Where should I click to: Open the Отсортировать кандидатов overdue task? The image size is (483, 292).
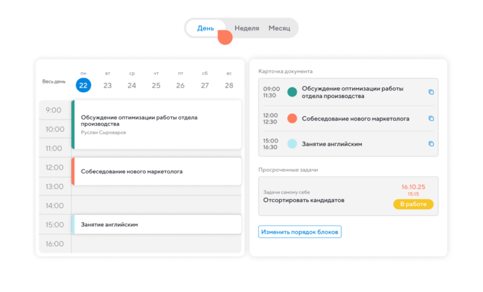click(348, 197)
